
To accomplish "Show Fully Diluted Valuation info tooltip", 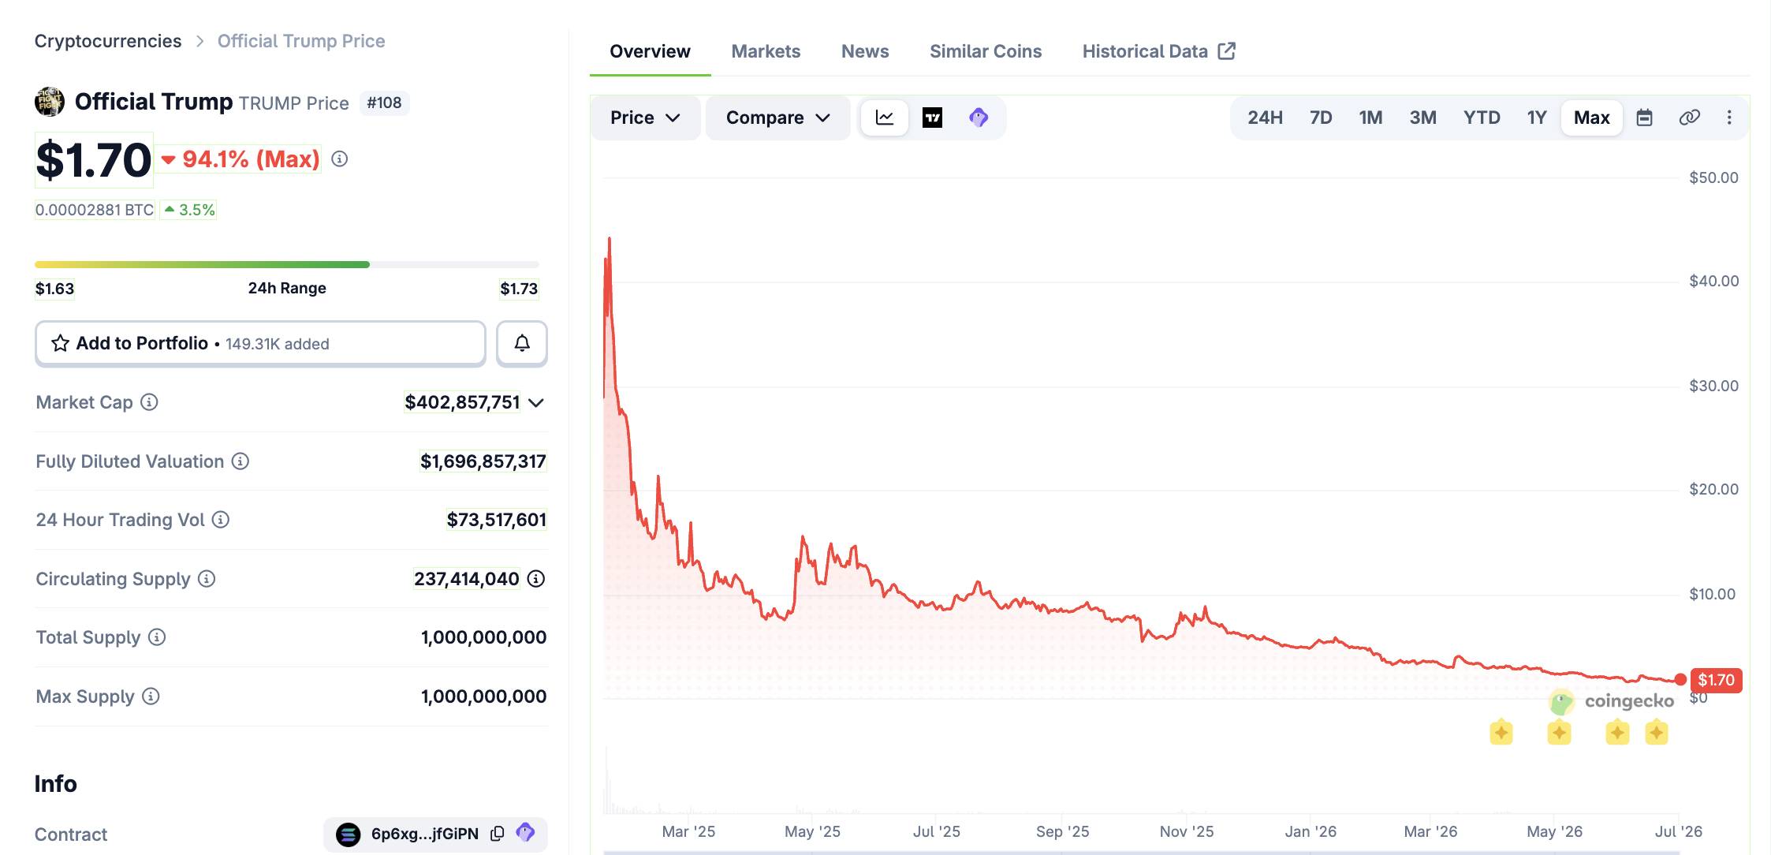I will tap(240, 461).
